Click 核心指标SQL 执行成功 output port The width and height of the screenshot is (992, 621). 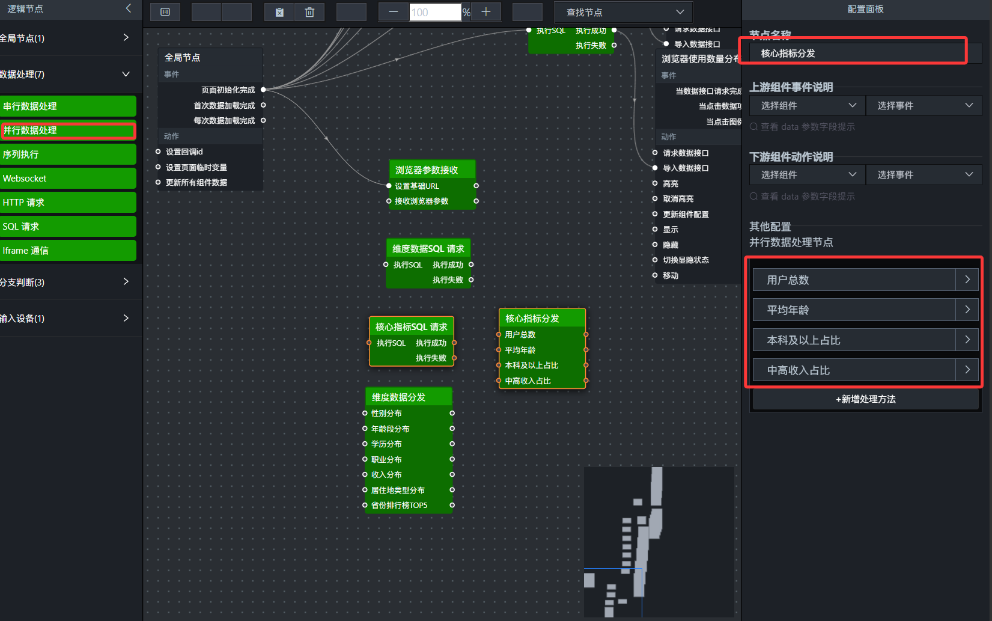[454, 343]
